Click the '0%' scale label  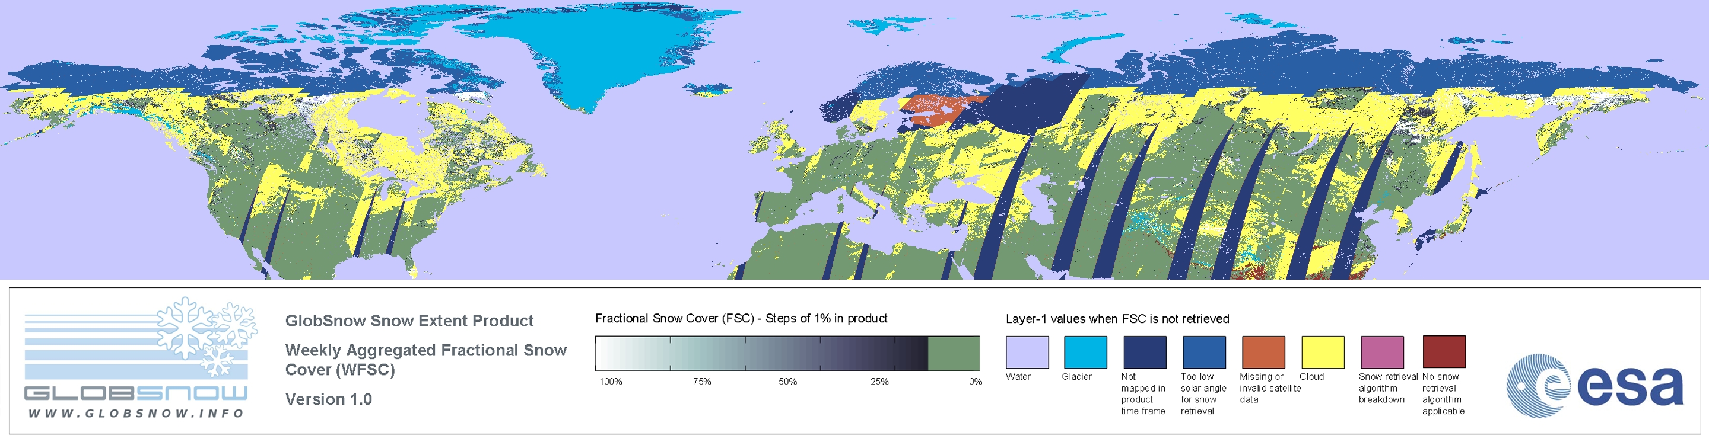[975, 382]
